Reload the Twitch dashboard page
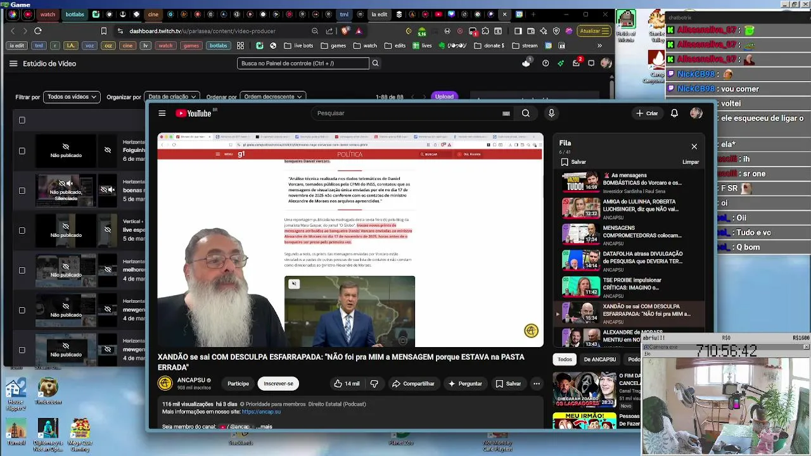 [x=38, y=30]
